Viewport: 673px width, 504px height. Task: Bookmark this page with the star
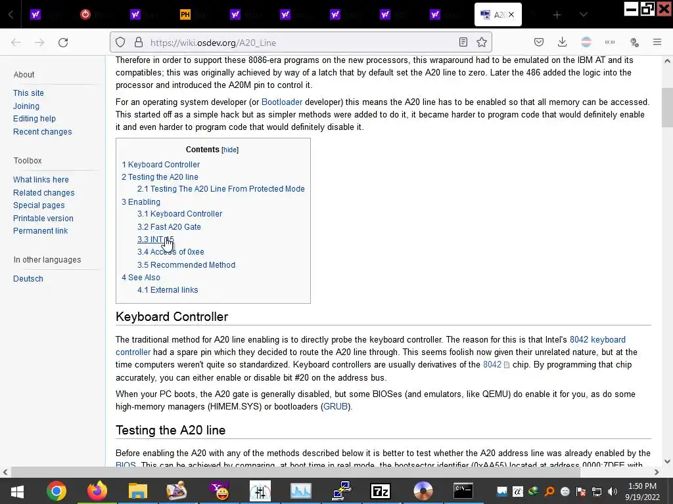tap(482, 43)
